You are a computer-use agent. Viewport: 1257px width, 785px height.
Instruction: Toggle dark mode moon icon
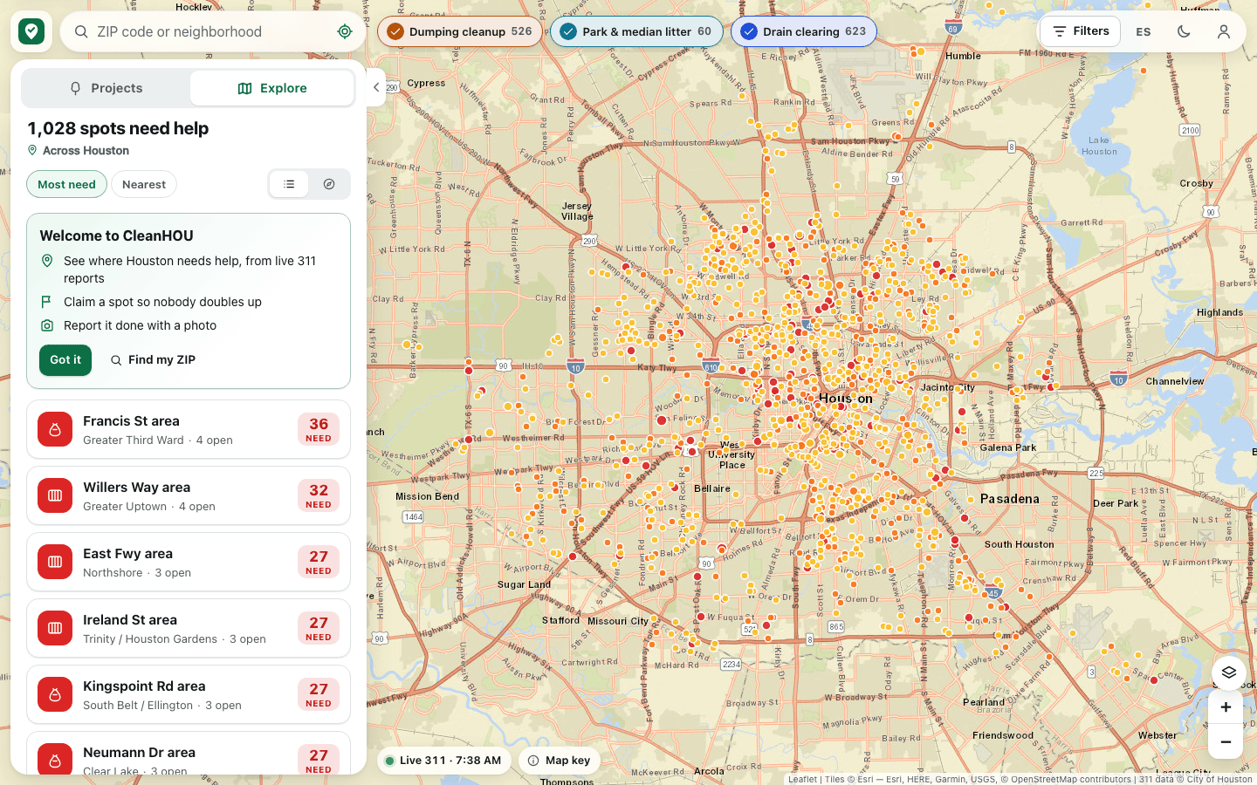coord(1184,31)
